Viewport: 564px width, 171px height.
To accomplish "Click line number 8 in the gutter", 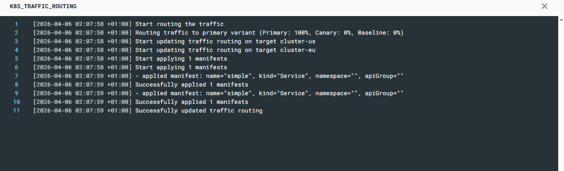I will click(17, 84).
